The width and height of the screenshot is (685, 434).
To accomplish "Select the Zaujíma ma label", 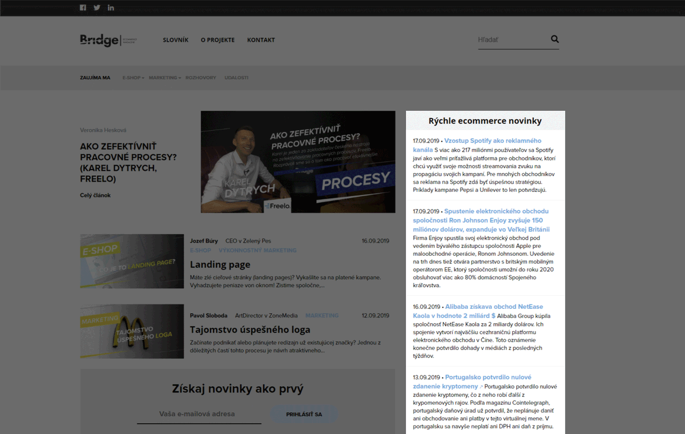I will [95, 78].
